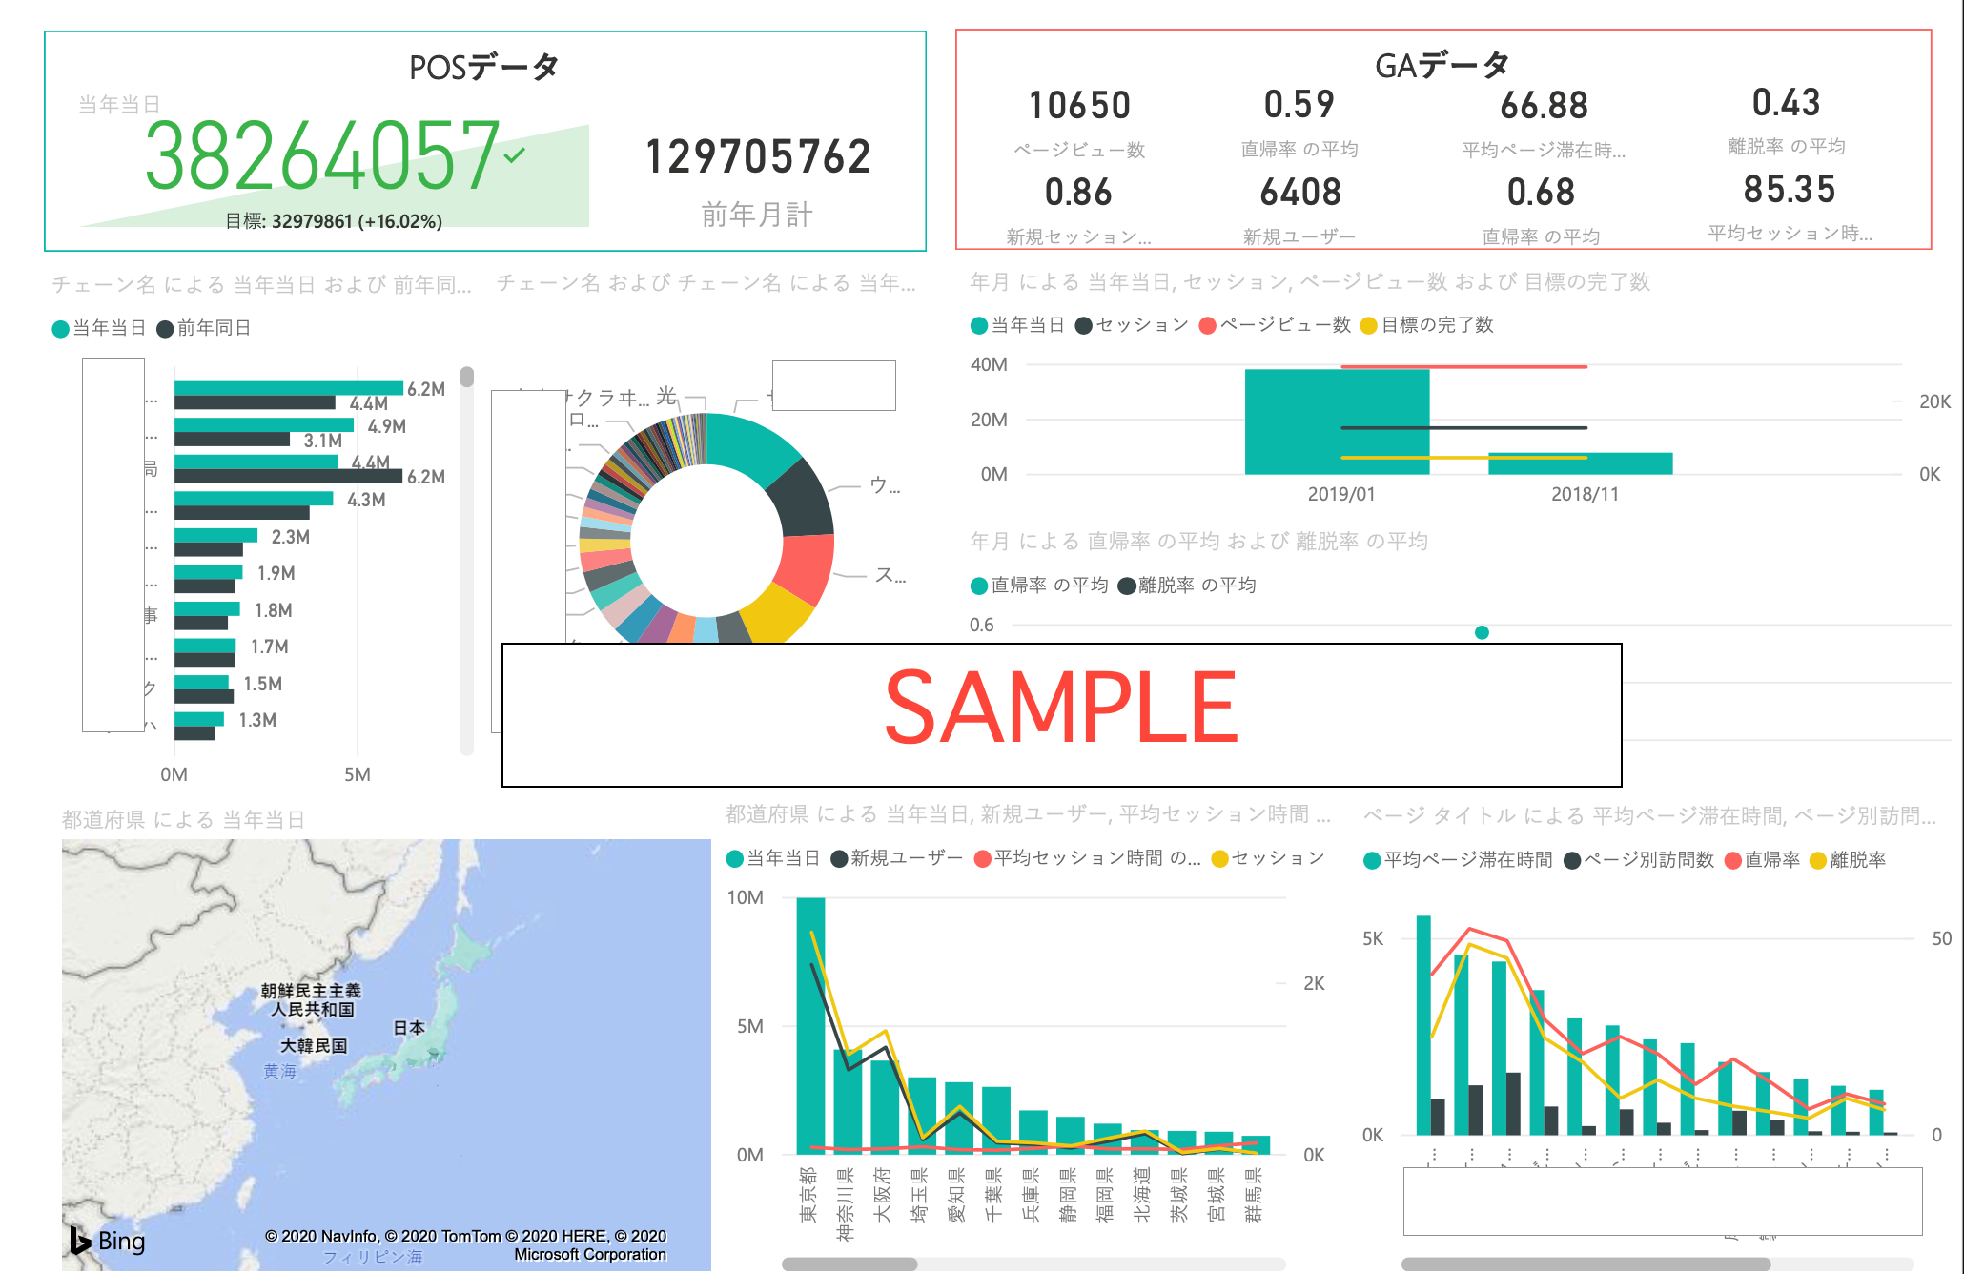
Task: Click the horizontal scrollbar under the prefecture chart
Action: pos(849,1264)
